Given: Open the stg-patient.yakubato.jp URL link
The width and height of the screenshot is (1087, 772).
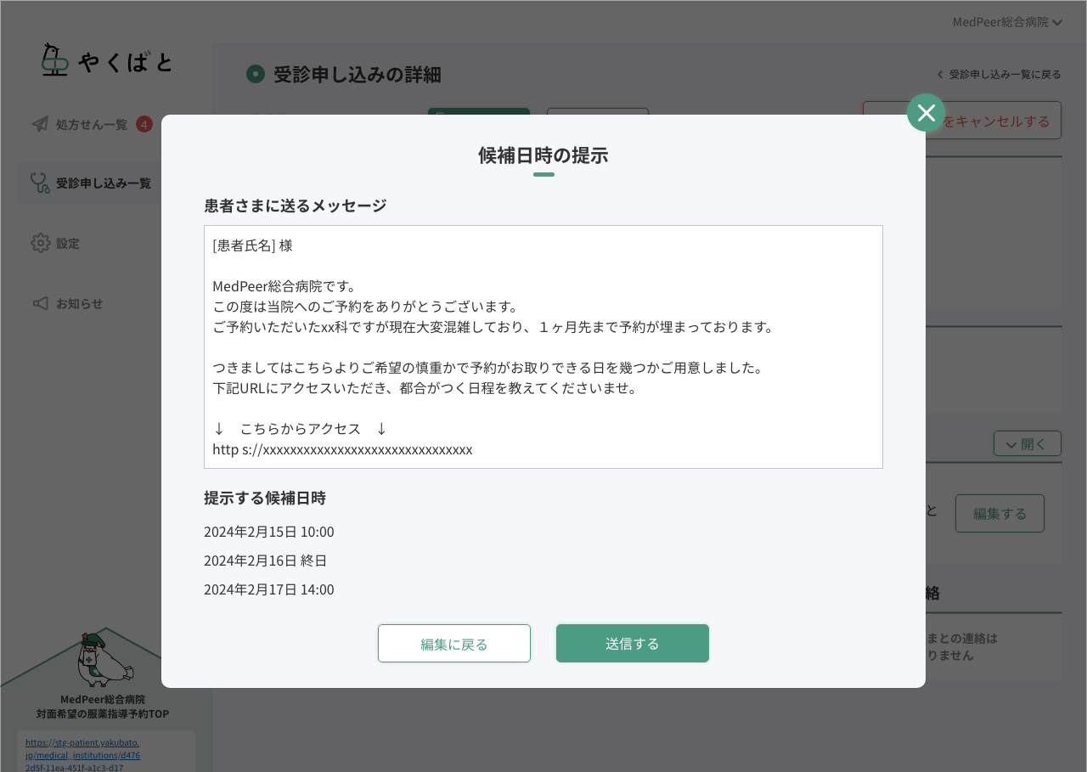Looking at the screenshot, I should pos(82,754).
